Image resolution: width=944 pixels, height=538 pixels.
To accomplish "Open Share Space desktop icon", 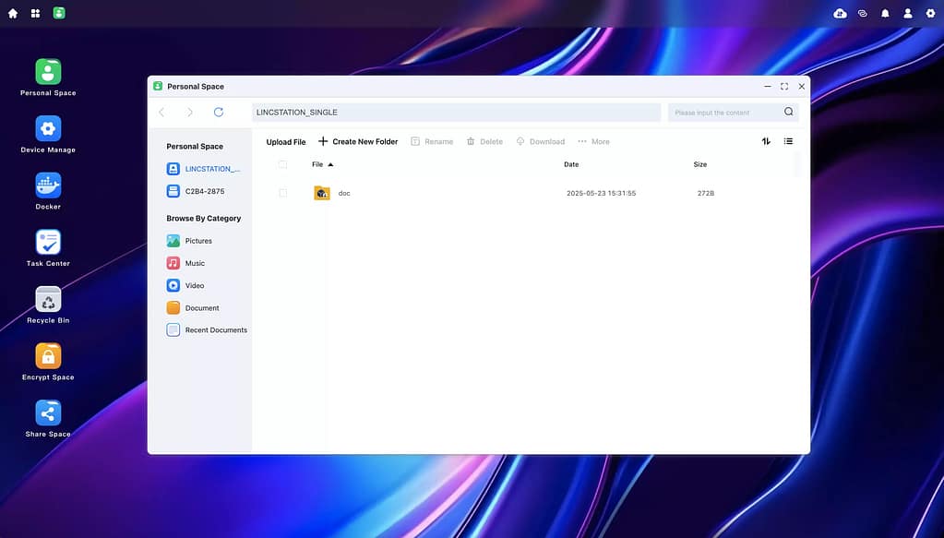I will [48, 413].
